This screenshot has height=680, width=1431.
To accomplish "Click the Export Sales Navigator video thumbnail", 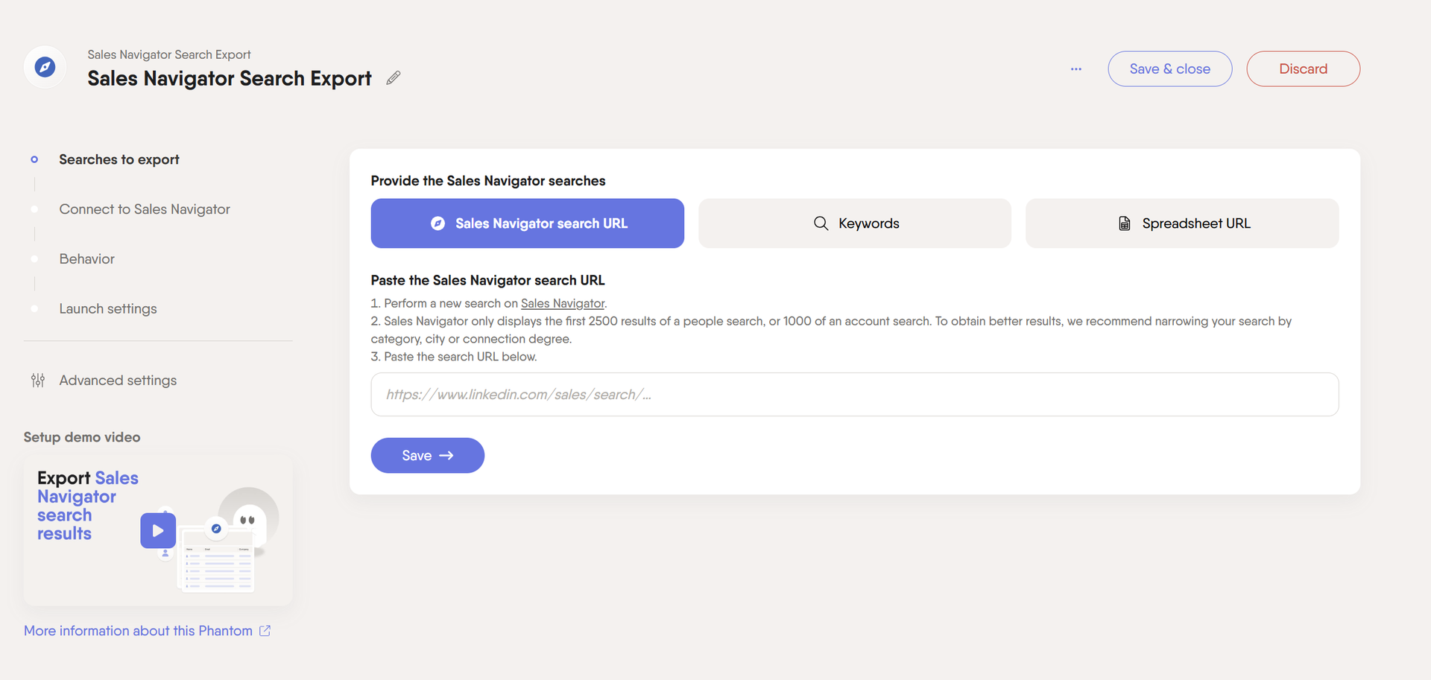I will [x=158, y=530].
